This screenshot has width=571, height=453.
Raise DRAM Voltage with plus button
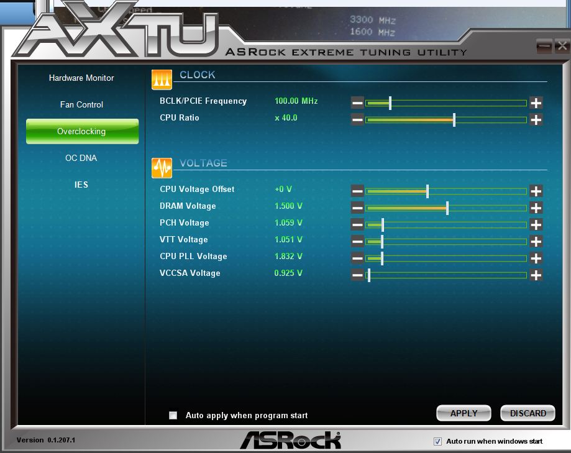pos(536,208)
